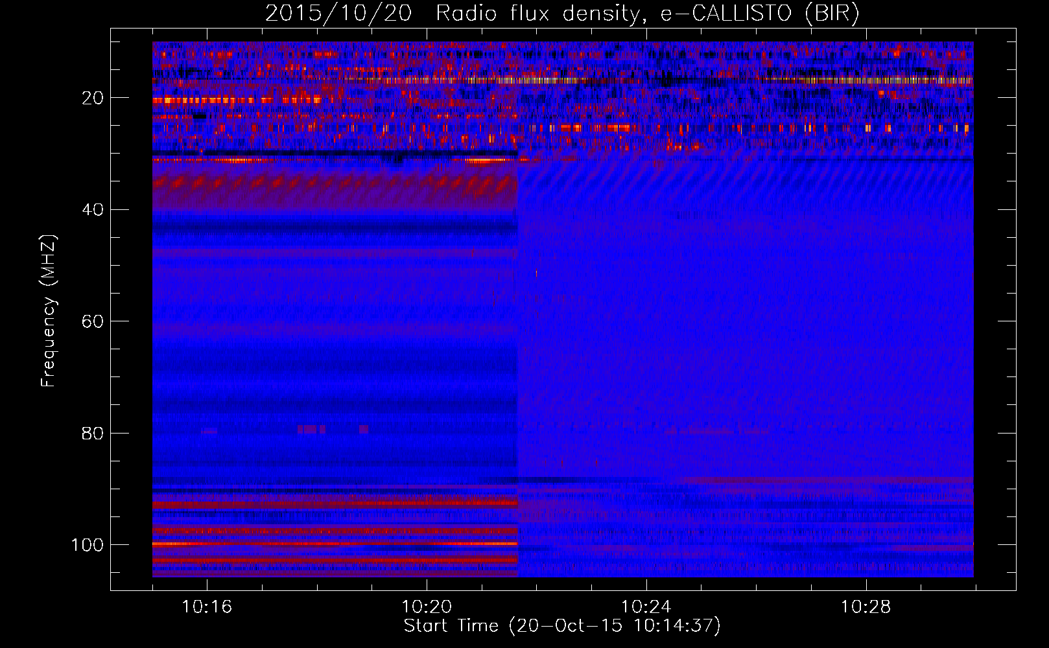Click the '20' frequency tick label
1049x648 pixels.
point(93,98)
